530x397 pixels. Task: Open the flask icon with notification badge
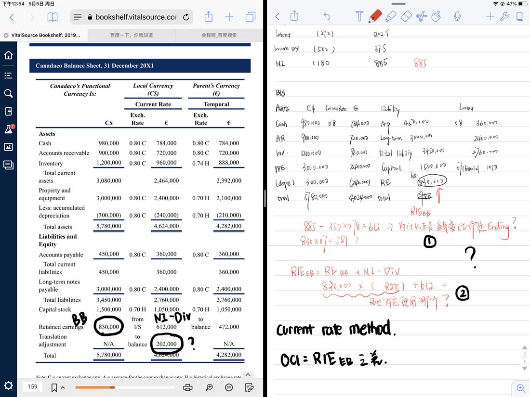9,128
